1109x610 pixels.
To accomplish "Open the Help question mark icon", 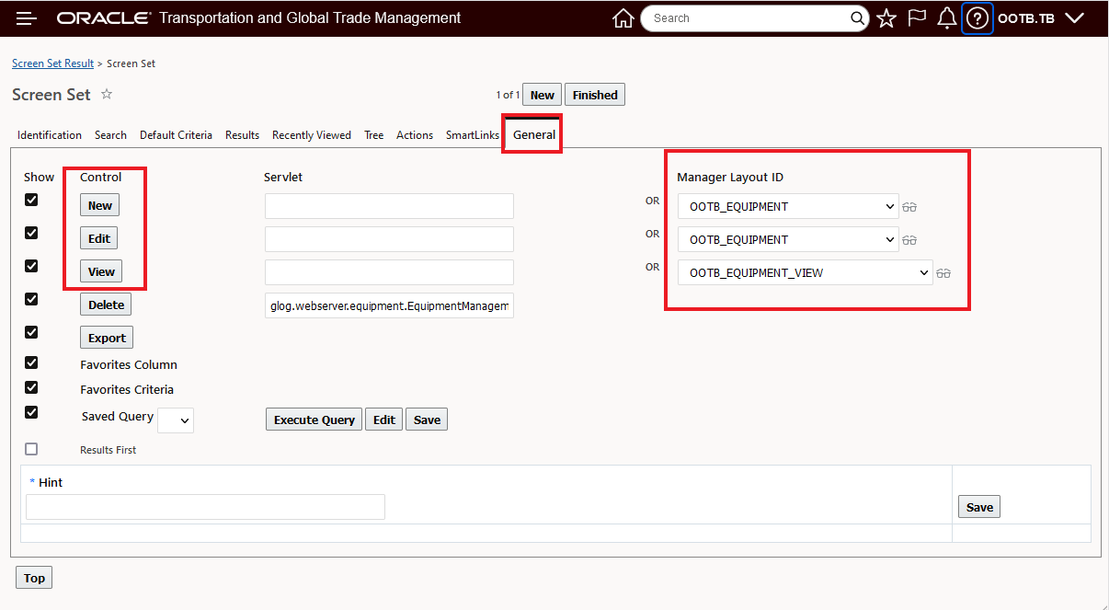I will point(978,18).
